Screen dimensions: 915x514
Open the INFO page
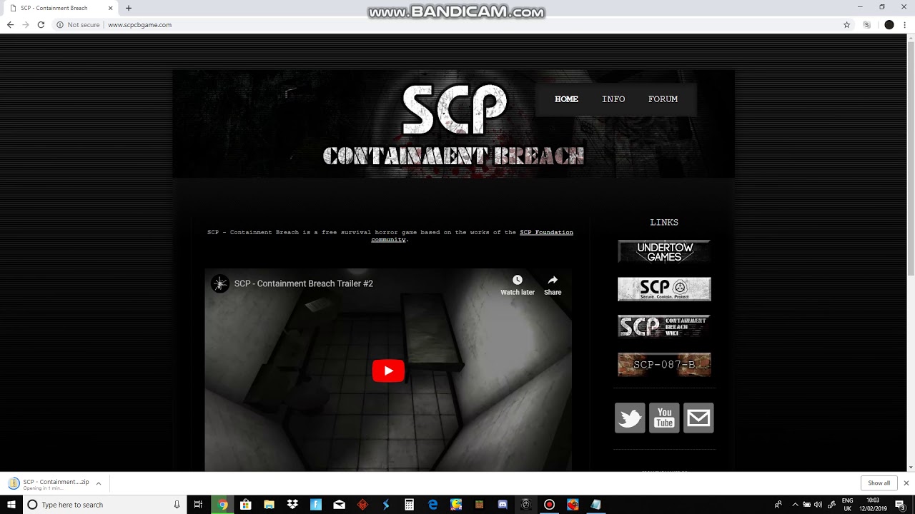coord(613,99)
